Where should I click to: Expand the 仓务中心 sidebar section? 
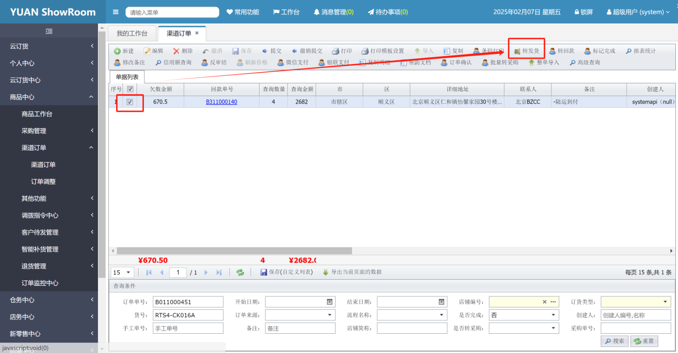click(49, 300)
